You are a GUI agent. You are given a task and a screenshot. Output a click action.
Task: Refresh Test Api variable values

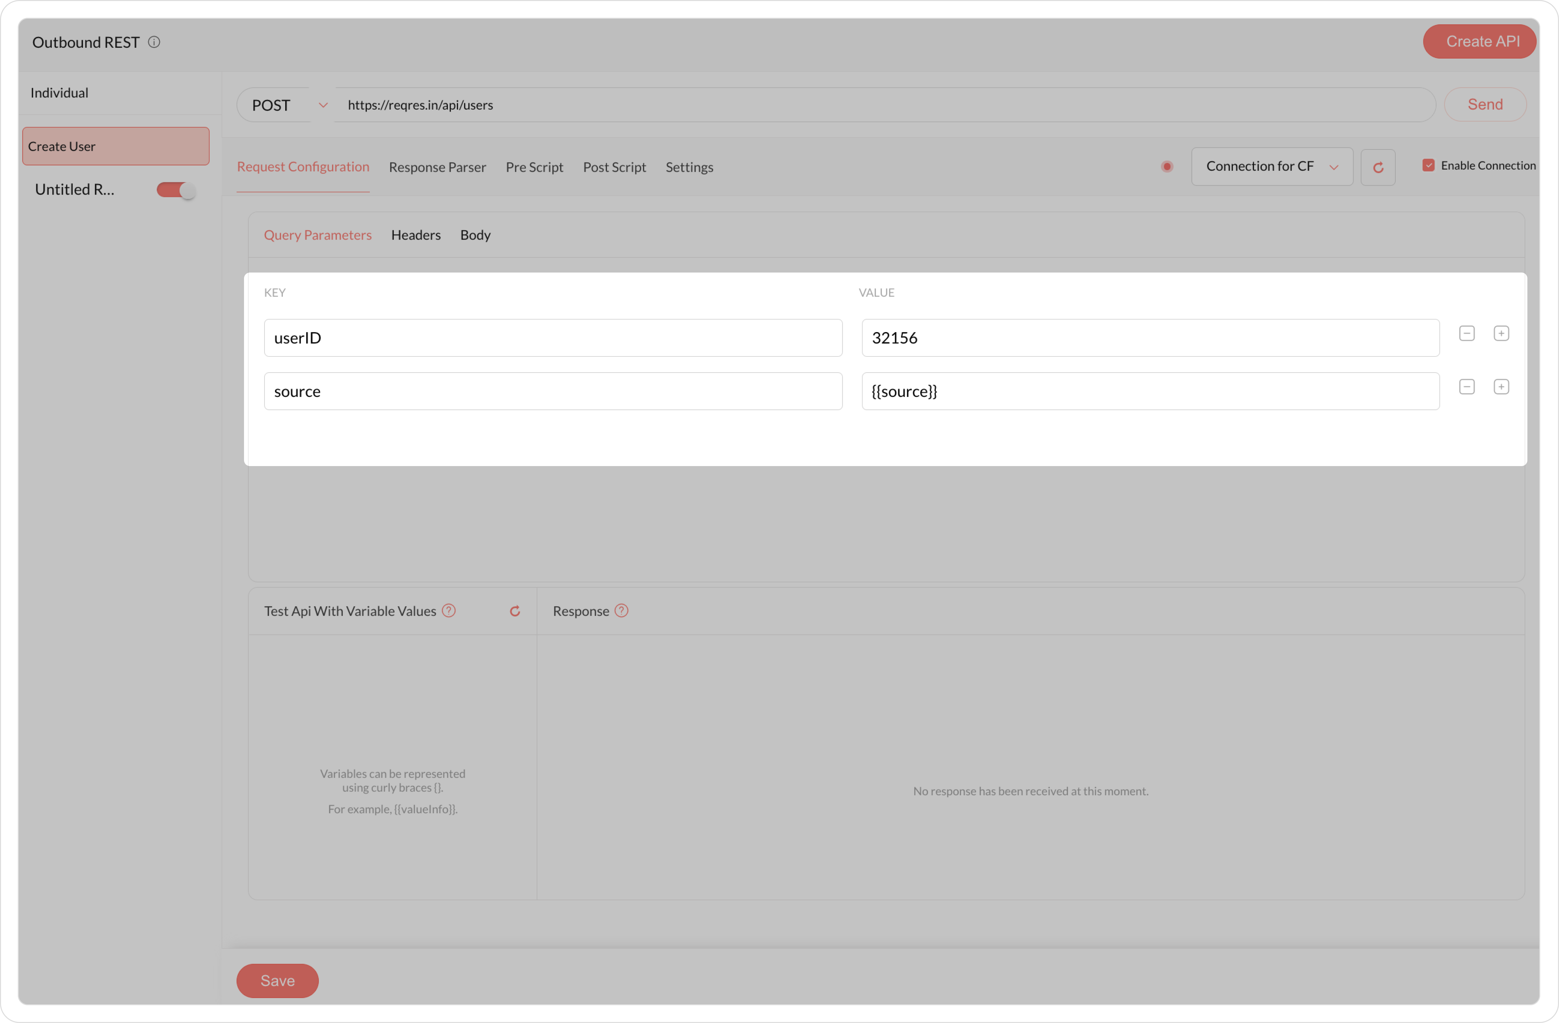click(x=515, y=611)
